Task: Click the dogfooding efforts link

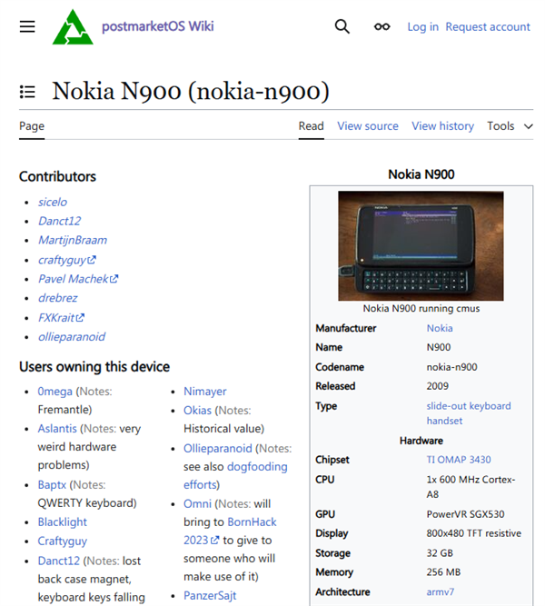Action: [x=257, y=467]
